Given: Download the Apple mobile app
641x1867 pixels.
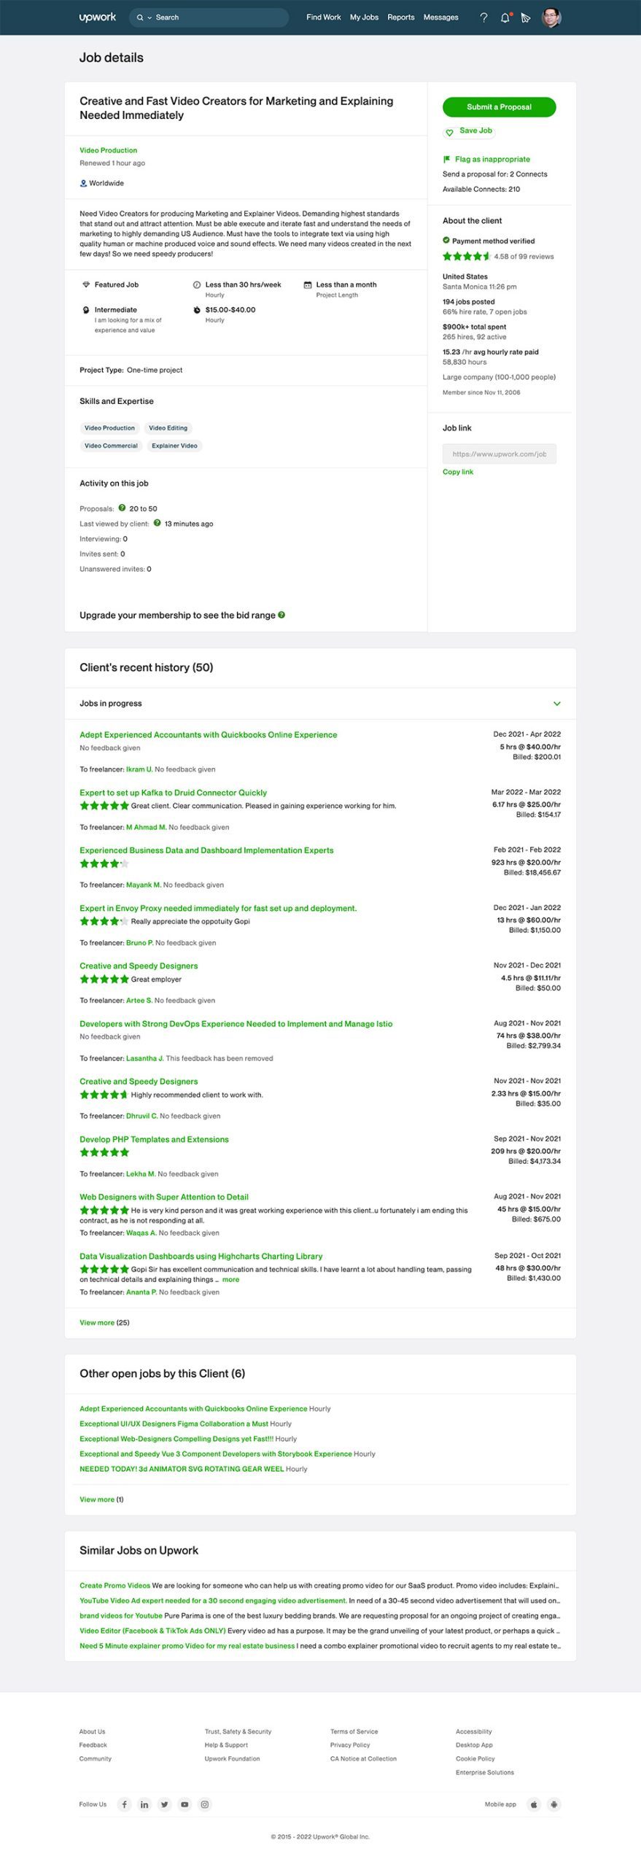Looking at the screenshot, I should [534, 1804].
